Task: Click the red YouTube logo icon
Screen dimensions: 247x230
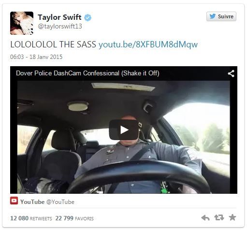Action: click(x=14, y=201)
